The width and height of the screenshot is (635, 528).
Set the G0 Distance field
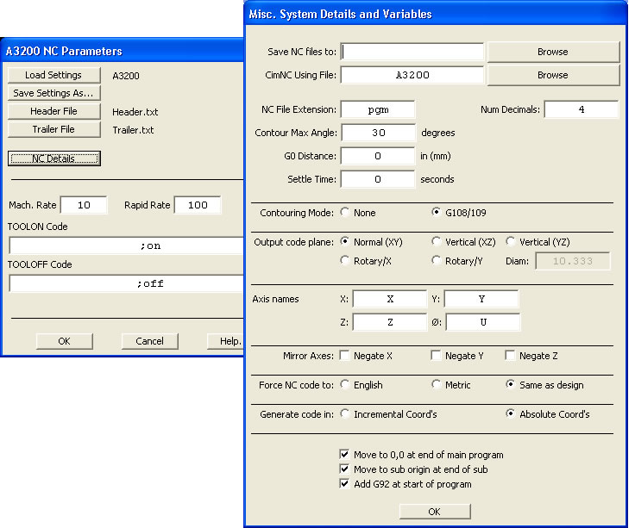click(x=378, y=156)
